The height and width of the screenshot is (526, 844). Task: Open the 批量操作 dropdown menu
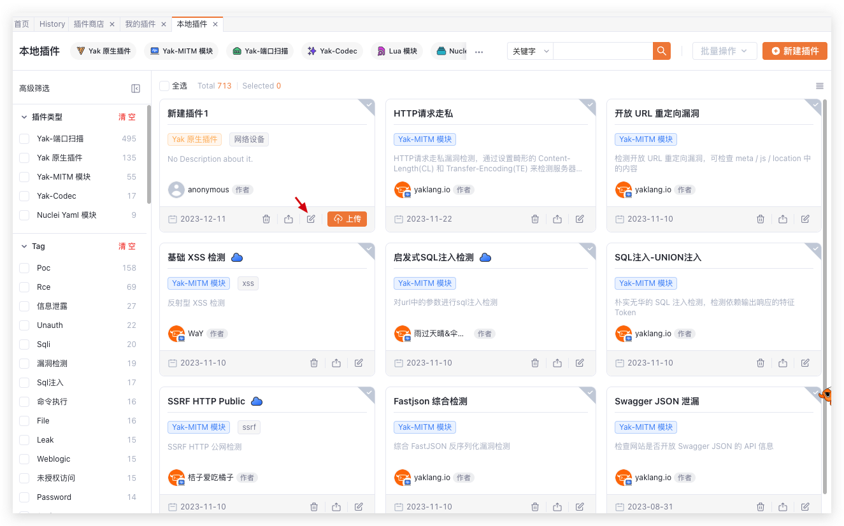pos(724,51)
